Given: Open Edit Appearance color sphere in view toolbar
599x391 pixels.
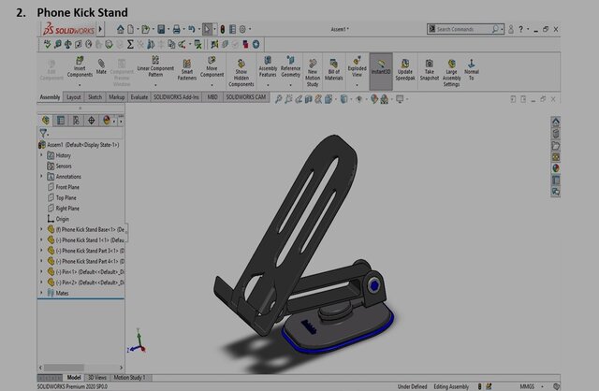Looking at the screenshot, I should tap(374, 99).
